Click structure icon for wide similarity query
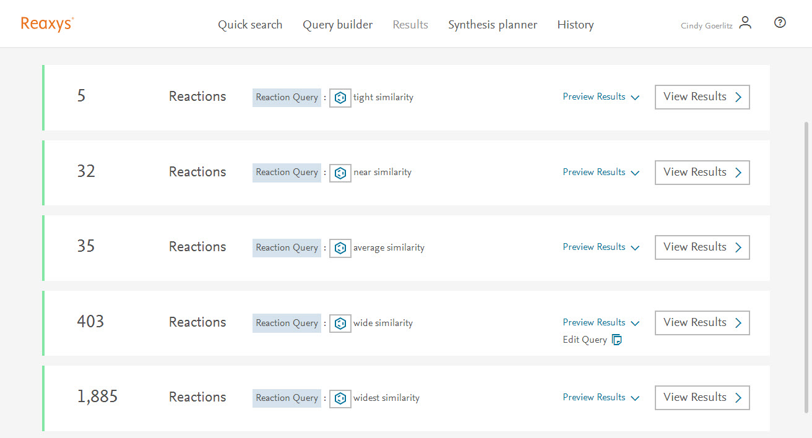Image resolution: width=812 pixels, height=438 pixels. [340, 324]
